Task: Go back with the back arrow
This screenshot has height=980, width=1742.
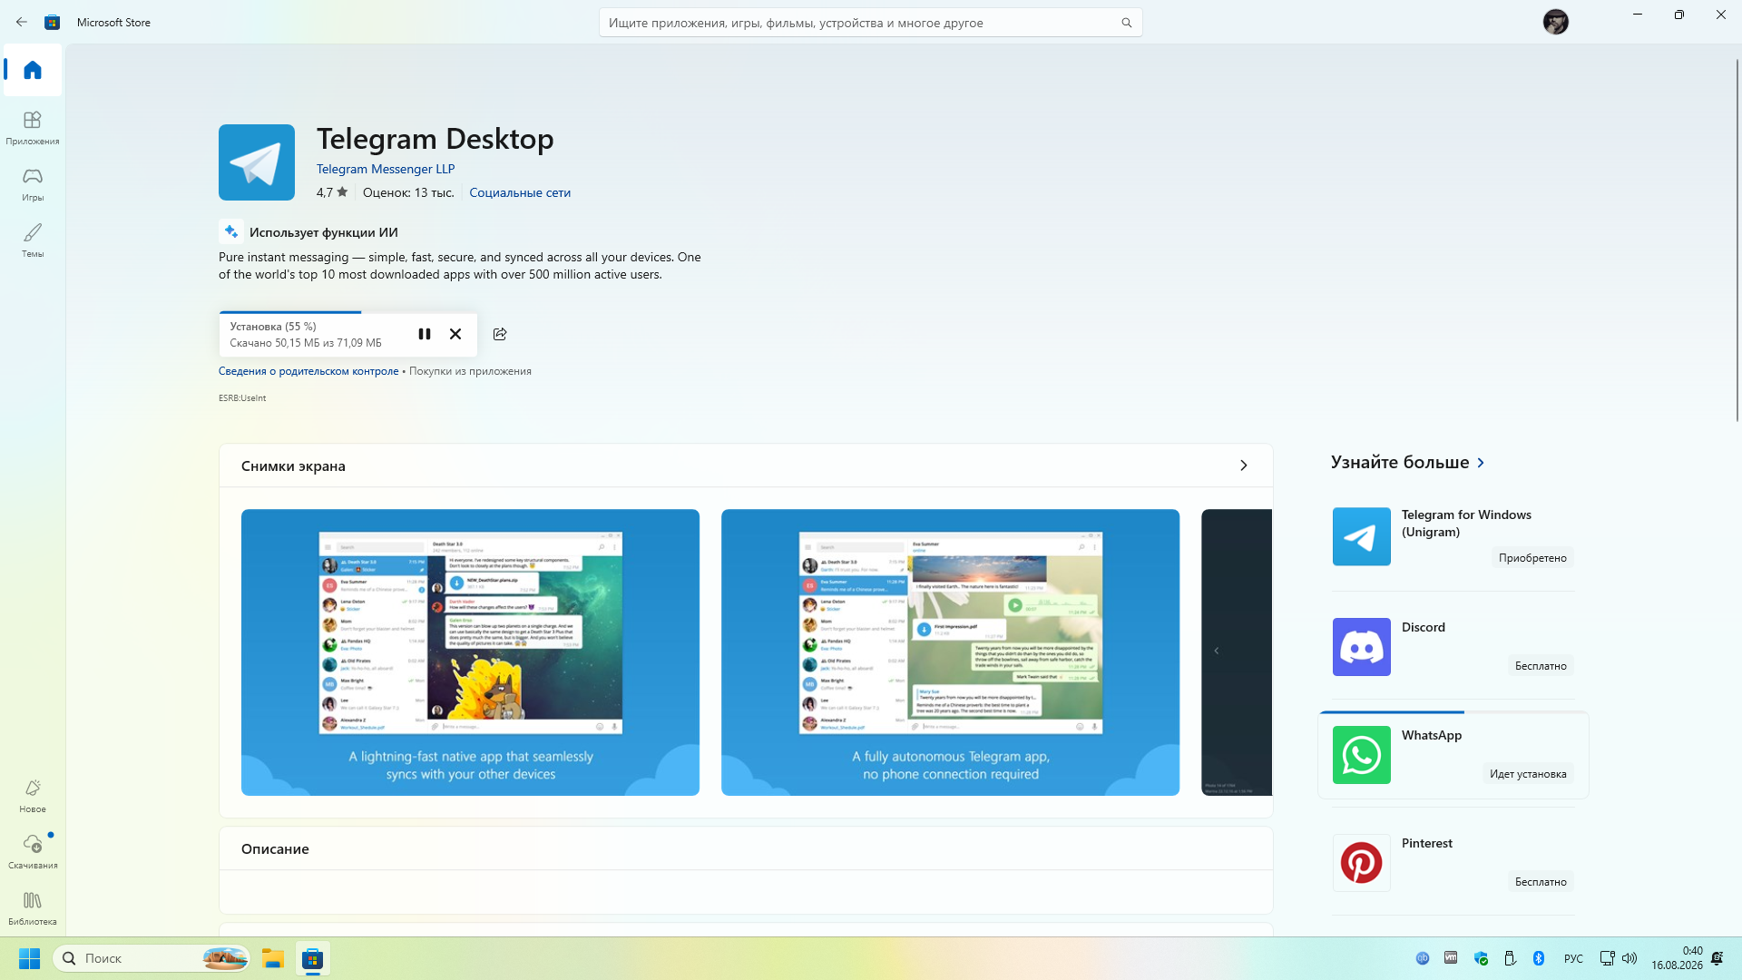Action: click(22, 22)
